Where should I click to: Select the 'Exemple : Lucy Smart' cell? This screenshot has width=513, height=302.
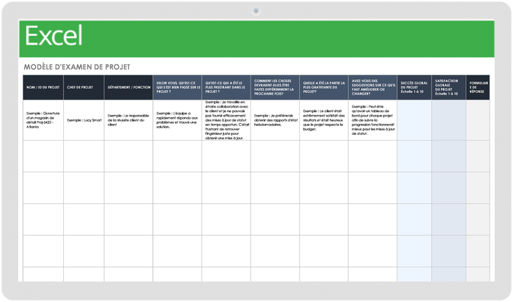click(84, 119)
